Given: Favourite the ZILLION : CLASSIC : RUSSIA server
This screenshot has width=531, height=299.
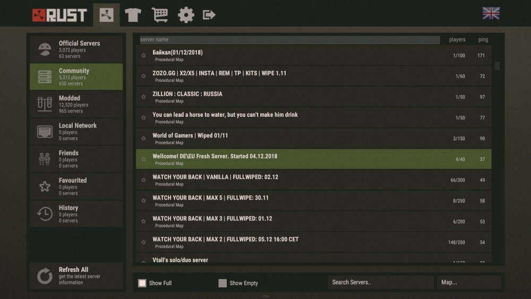Looking at the screenshot, I should (x=143, y=97).
